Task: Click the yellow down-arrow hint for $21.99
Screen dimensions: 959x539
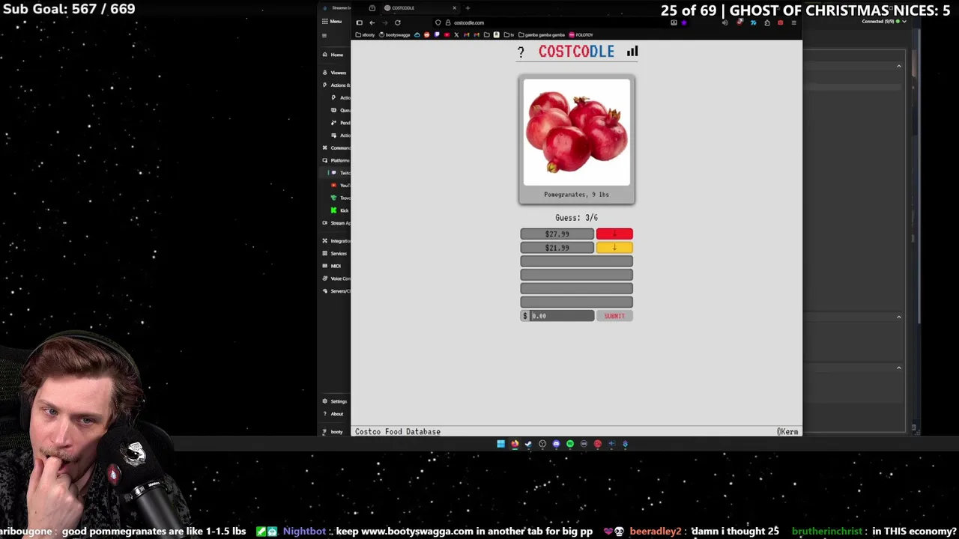Action: [x=614, y=248]
